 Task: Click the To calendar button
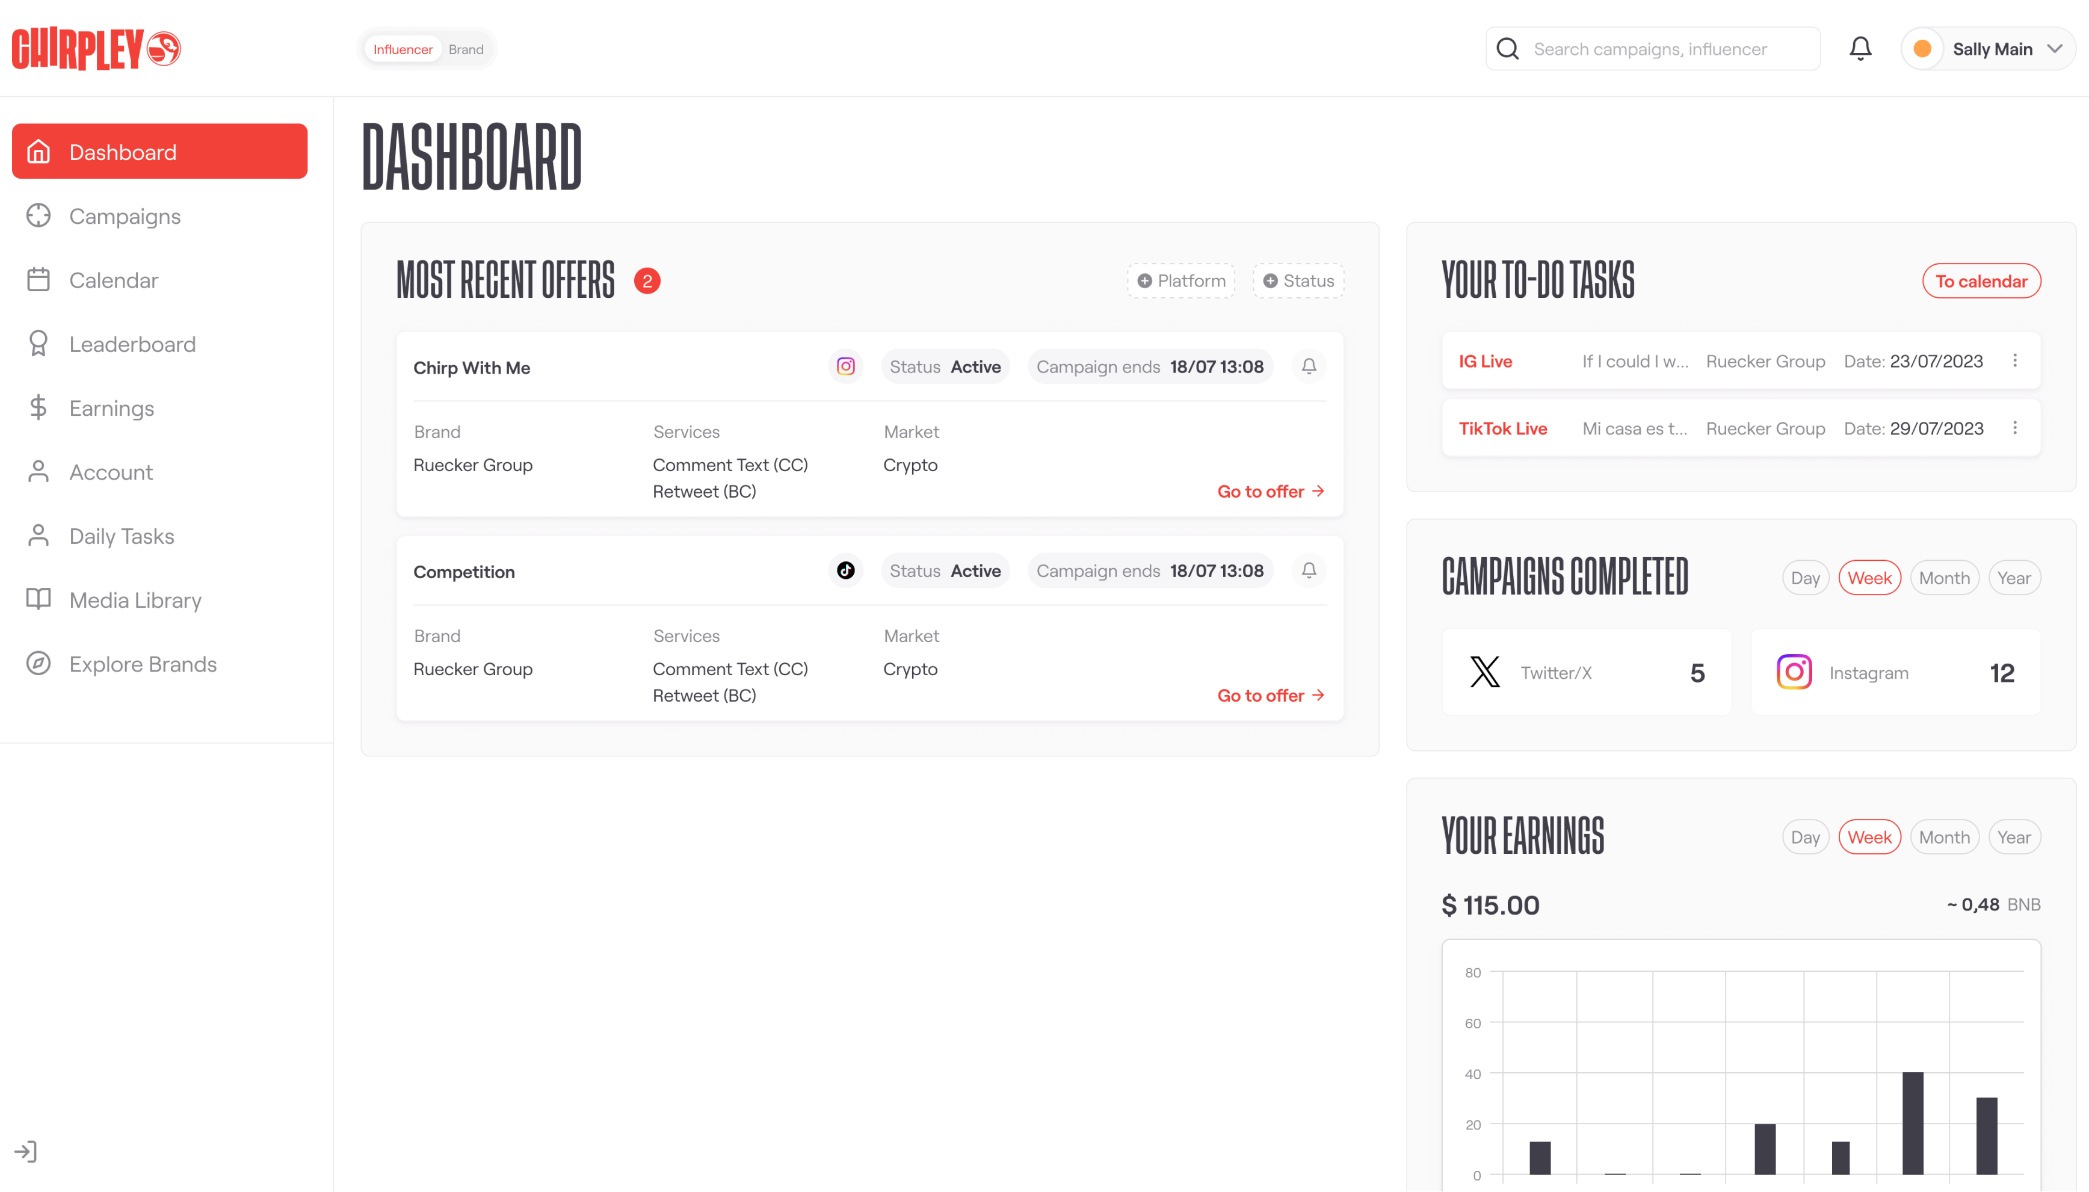click(1981, 281)
